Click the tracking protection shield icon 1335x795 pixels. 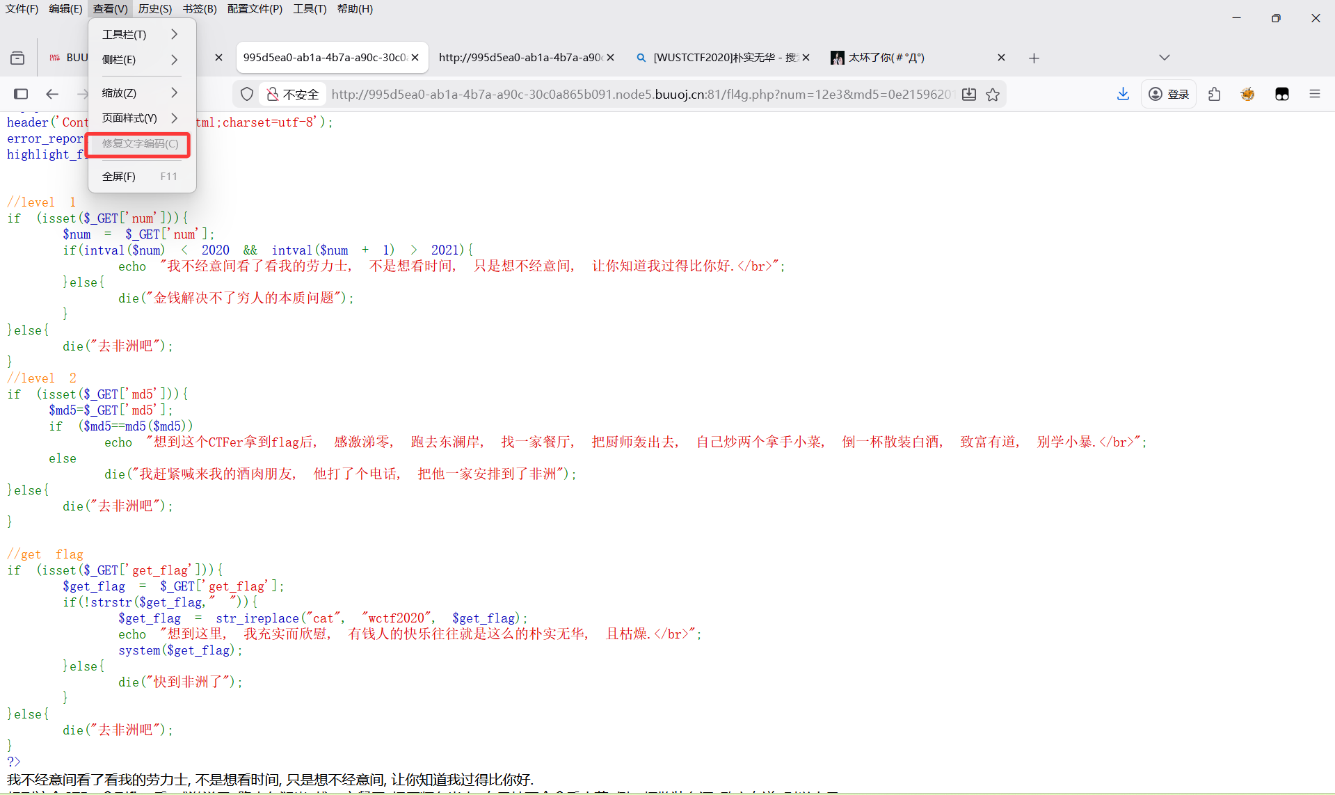[x=246, y=93]
